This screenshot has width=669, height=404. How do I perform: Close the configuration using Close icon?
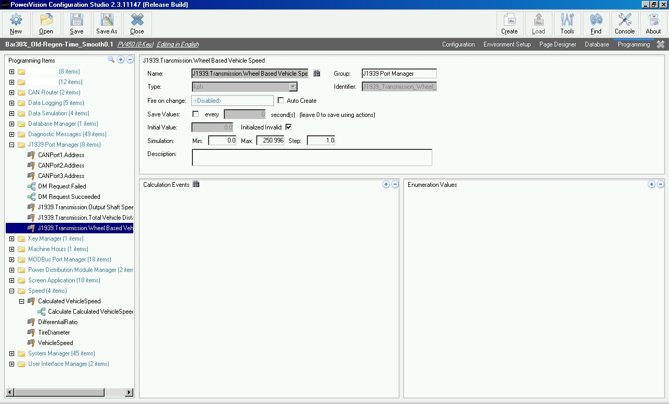[137, 24]
